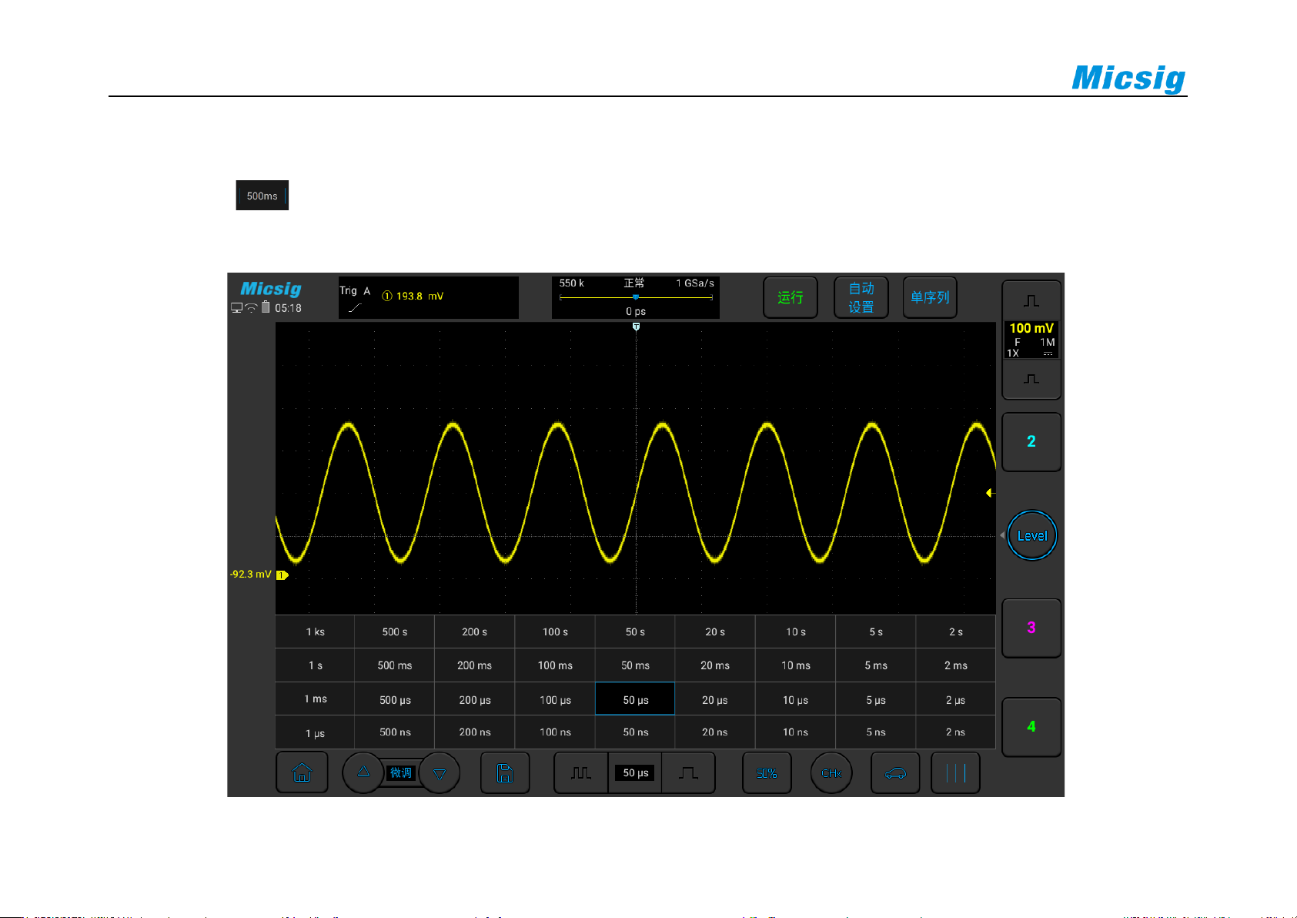The width and height of the screenshot is (1297, 918).
Task: Select 1 ms timebase
Action: pyautogui.click(x=315, y=699)
